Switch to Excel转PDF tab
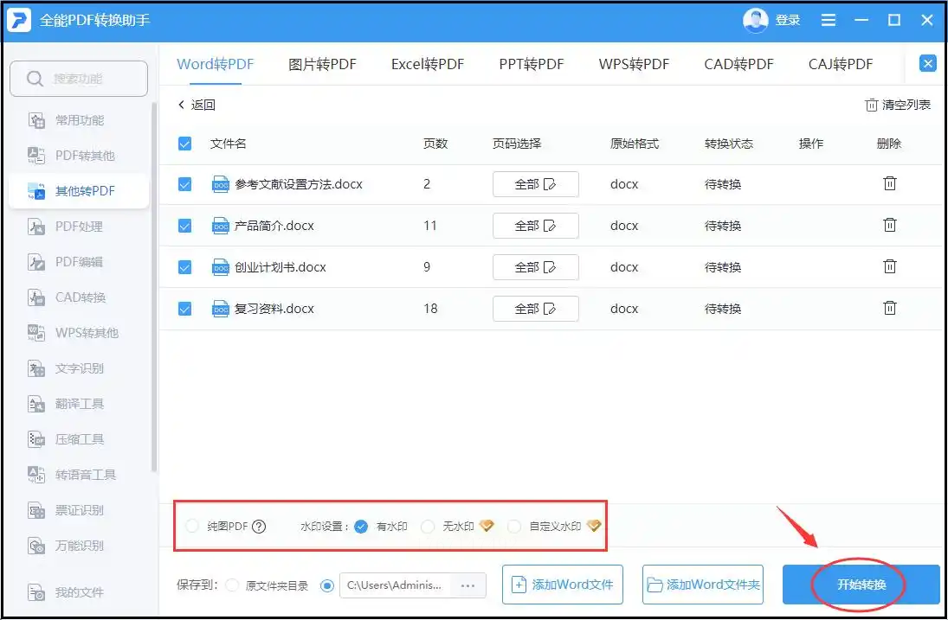 coord(428,64)
